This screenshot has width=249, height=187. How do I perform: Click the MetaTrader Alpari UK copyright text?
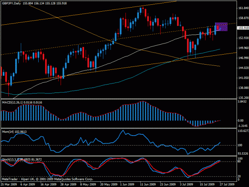pyautogui.click(x=47, y=179)
